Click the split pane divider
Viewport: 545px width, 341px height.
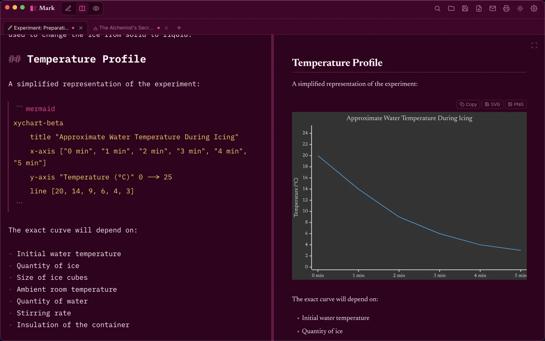click(x=272, y=188)
